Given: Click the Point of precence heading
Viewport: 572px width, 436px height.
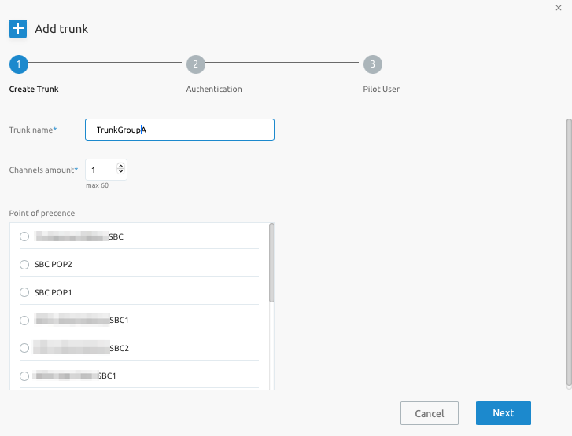Looking at the screenshot, I should [42, 213].
